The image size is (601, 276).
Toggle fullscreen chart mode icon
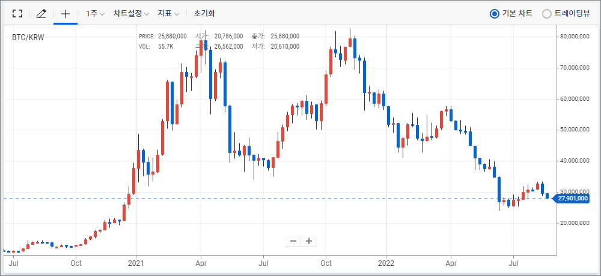tap(17, 14)
